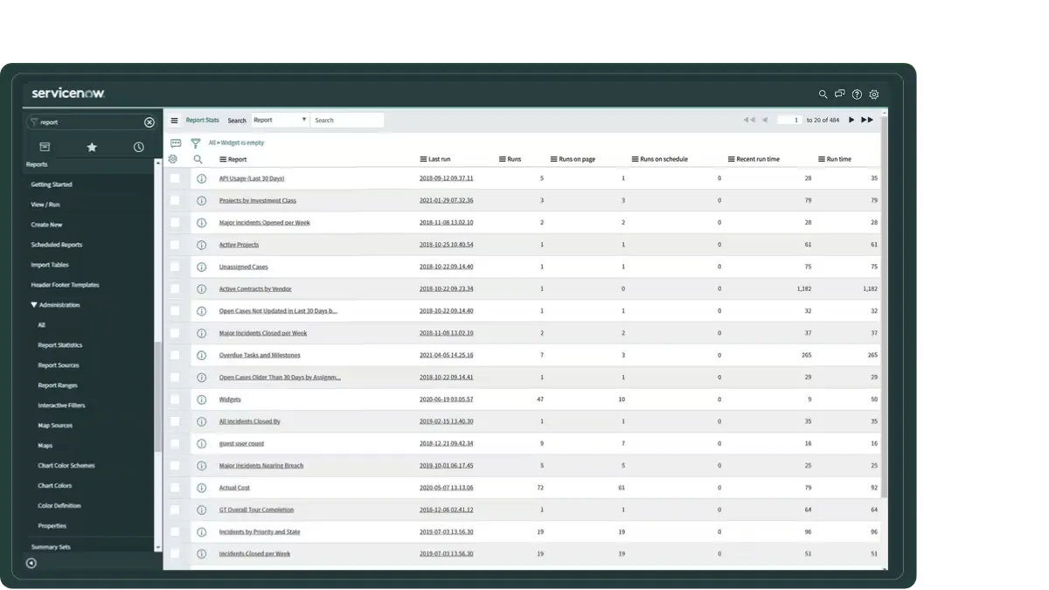1049x590 pixels.
Task: Tick checkbox for Active Contracts by Vendor
Action: tap(175, 288)
